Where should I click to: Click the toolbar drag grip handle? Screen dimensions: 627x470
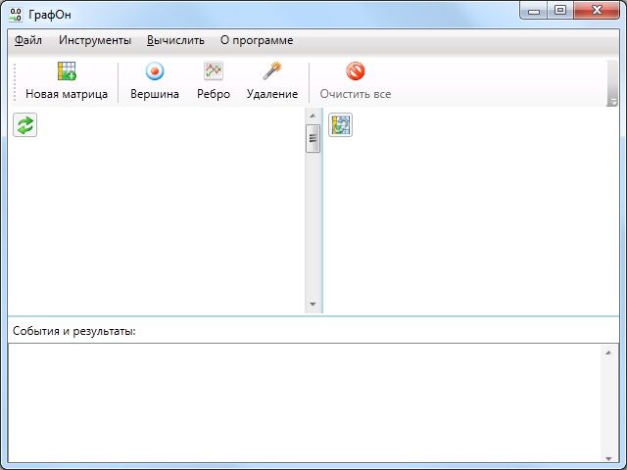point(15,82)
